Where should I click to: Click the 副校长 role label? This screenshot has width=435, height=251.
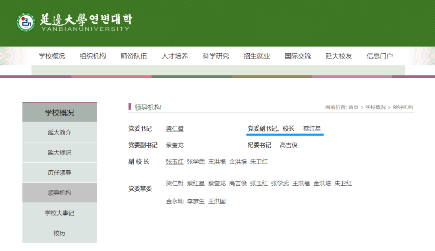[139, 162]
